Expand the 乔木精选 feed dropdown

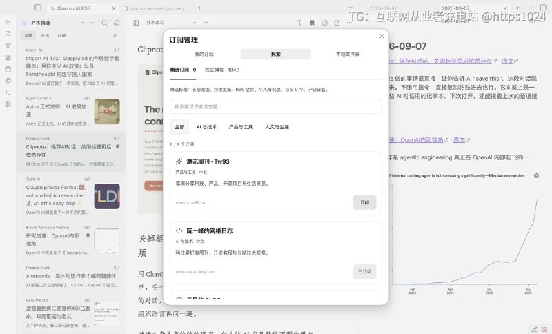pyautogui.click(x=83, y=23)
